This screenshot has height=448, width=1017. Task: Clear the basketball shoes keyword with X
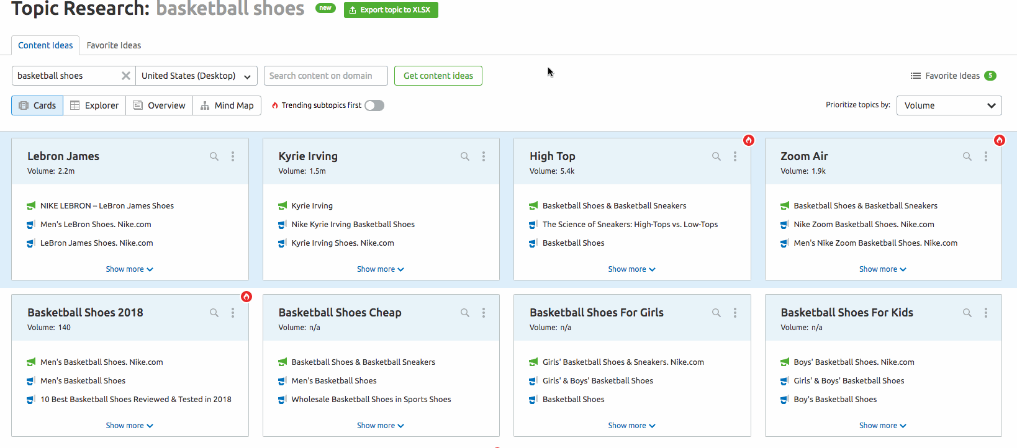tap(126, 76)
